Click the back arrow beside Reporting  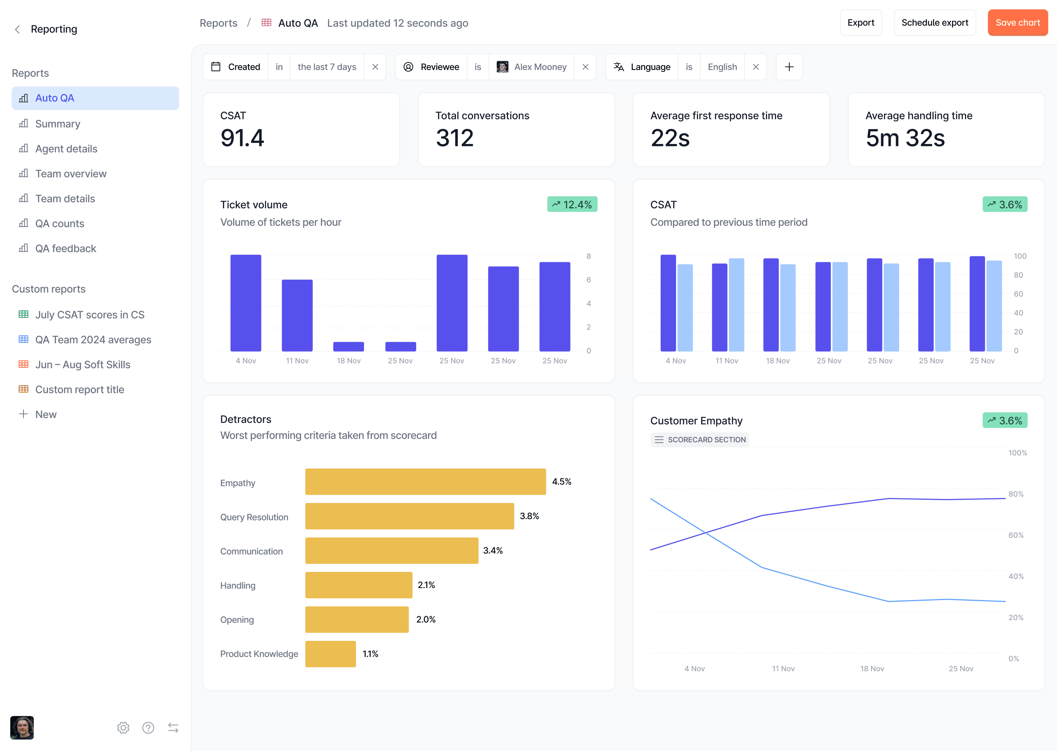coord(17,30)
